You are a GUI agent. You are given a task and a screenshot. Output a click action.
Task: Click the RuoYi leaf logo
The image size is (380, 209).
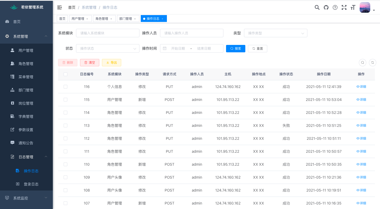coord(14,7)
